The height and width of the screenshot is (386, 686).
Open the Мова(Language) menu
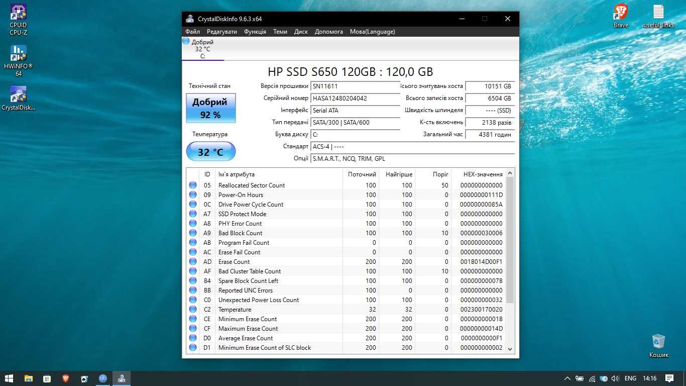tap(373, 31)
